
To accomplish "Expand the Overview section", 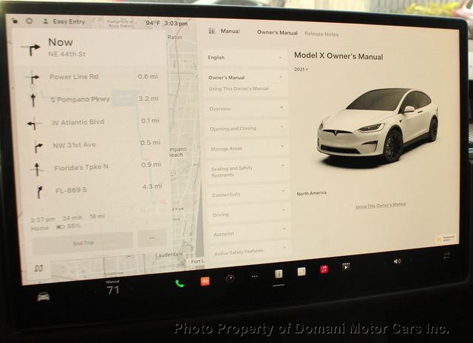I will coord(246,108).
